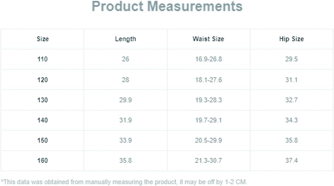Select the length value 33.9
Screen dimensions: 334x186
coord(125,140)
